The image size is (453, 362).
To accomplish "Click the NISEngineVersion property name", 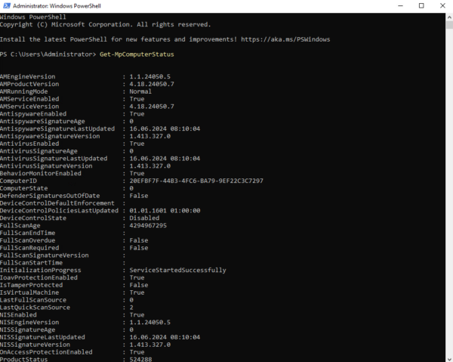I will tap(29, 323).
